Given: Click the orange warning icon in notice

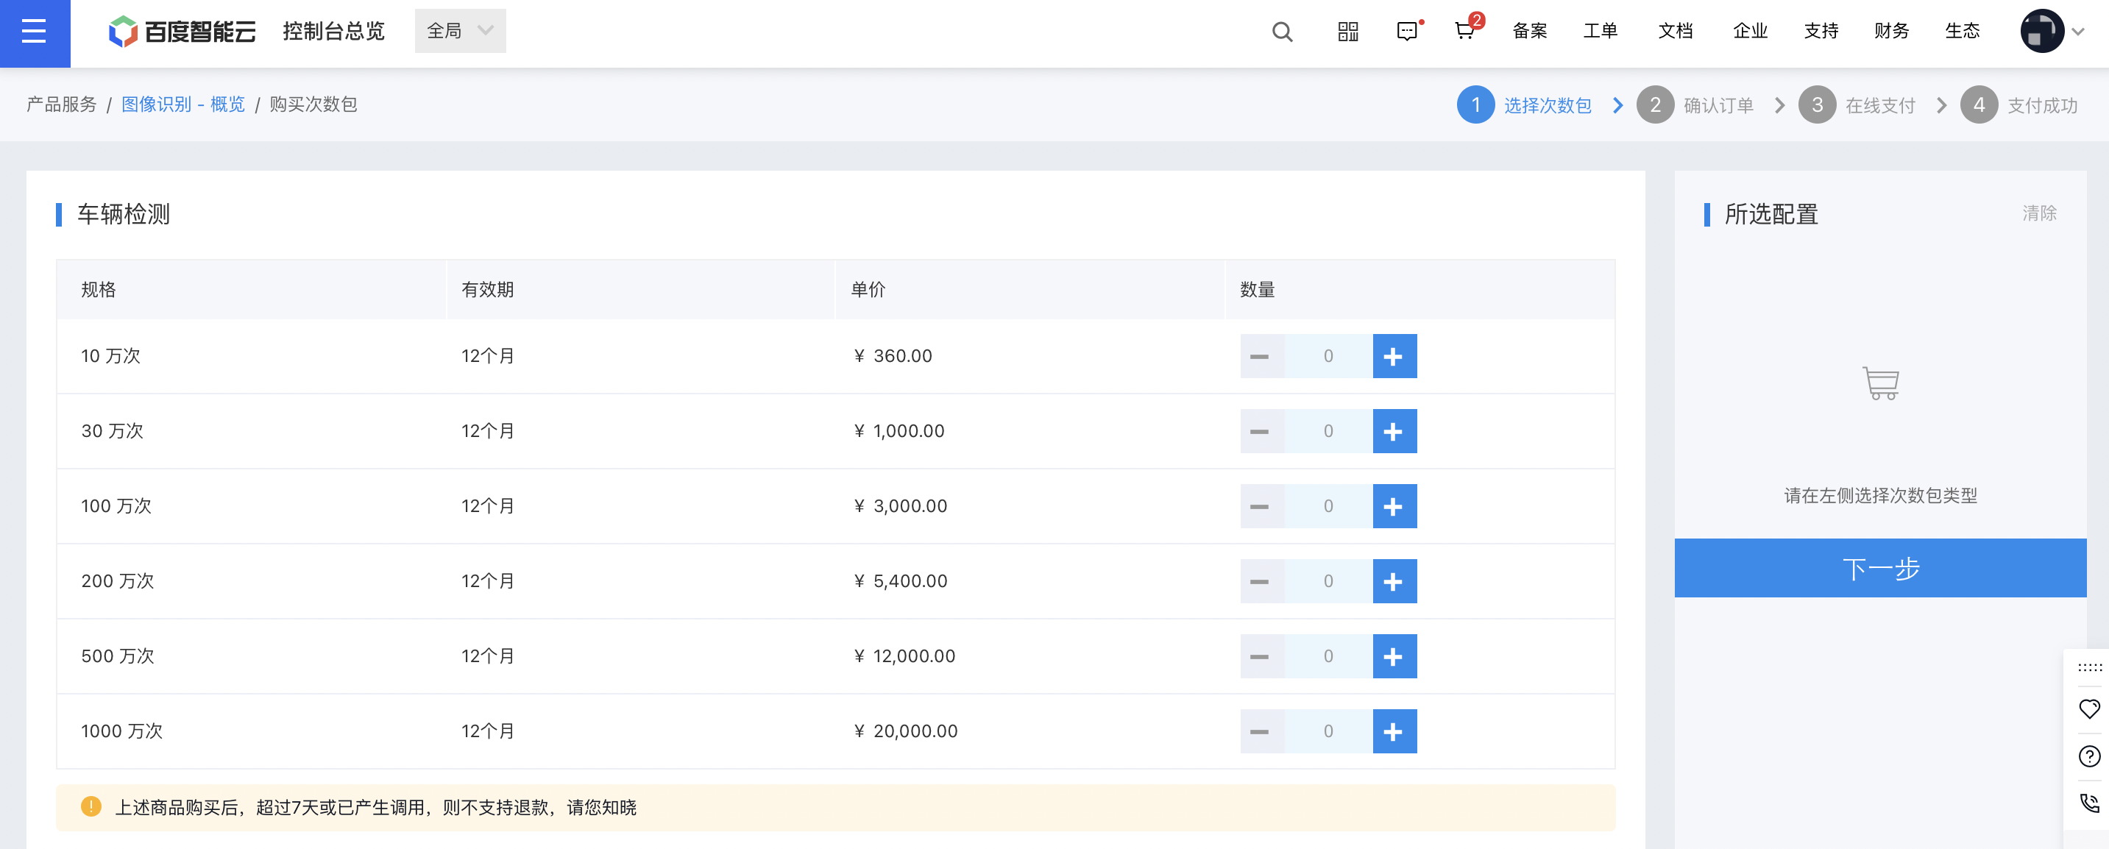Looking at the screenshot, I should 91,807.
